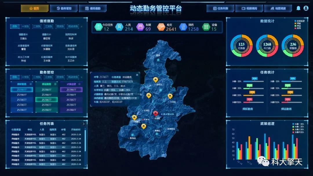Click 执勤四支队 progress bar above 押解勤务 label
The image size is (313, 176).
[254, 102]
